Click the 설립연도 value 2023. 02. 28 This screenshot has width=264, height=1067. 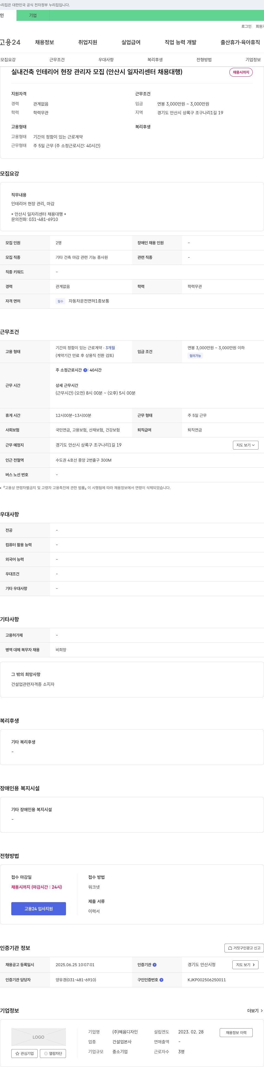click(191, 1032)
